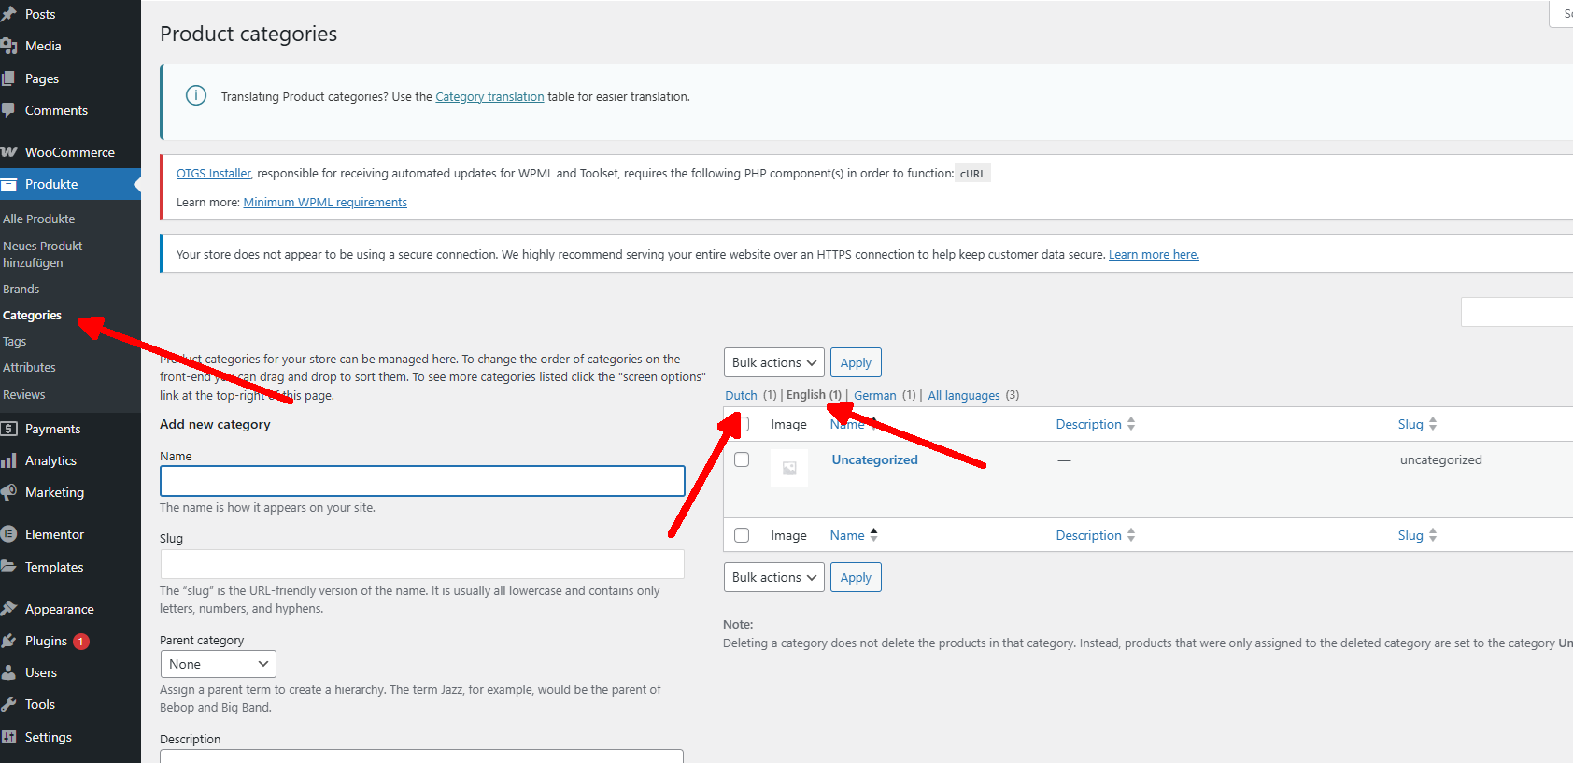
Task: Focus the category Description text area
Action: [x=422, y=756]
